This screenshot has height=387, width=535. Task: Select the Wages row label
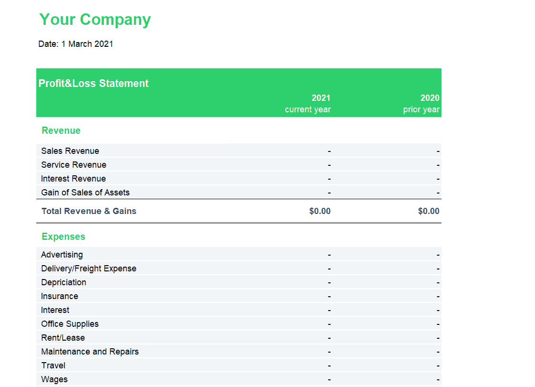pyautogui.click(x=54, y=379)
